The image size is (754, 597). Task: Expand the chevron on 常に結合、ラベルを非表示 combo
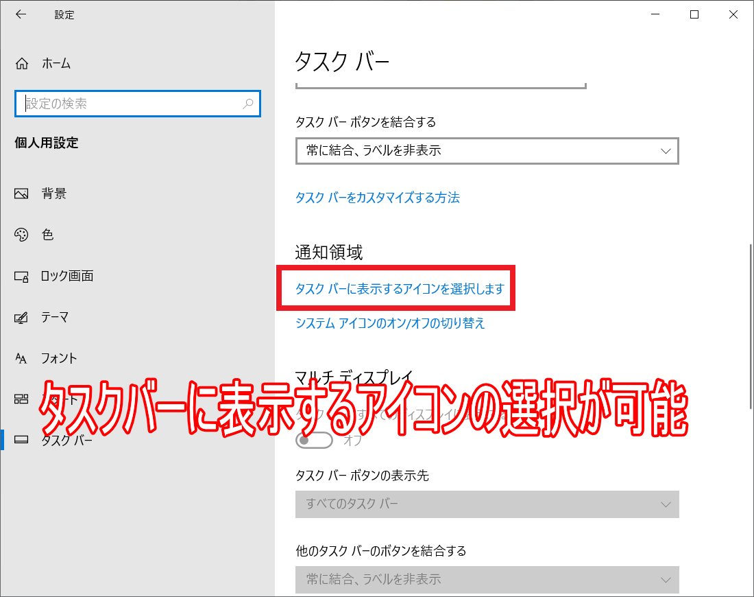pos(666,151)
